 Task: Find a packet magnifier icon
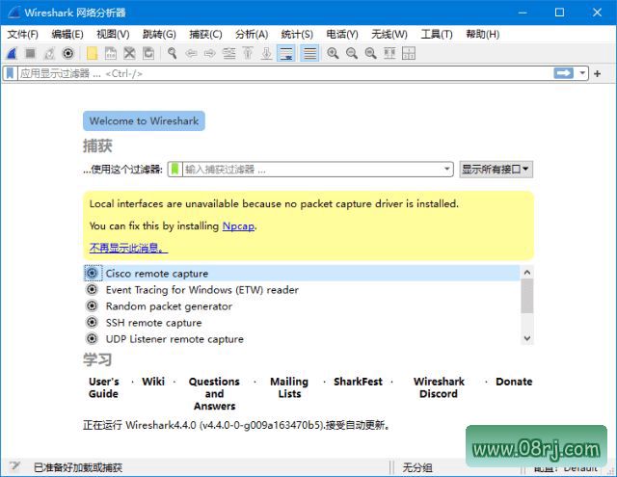click(172, 53)
